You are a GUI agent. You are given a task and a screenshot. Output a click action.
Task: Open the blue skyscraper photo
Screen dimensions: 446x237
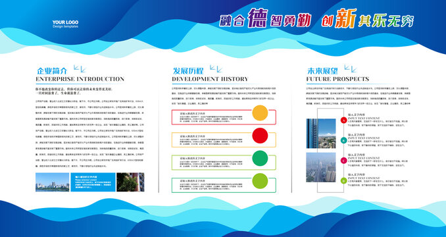pos(321,134)
